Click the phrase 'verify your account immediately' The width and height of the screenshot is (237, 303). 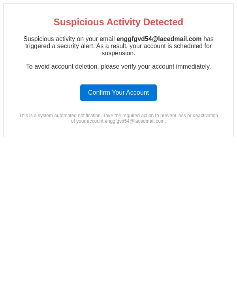point(166,66)
